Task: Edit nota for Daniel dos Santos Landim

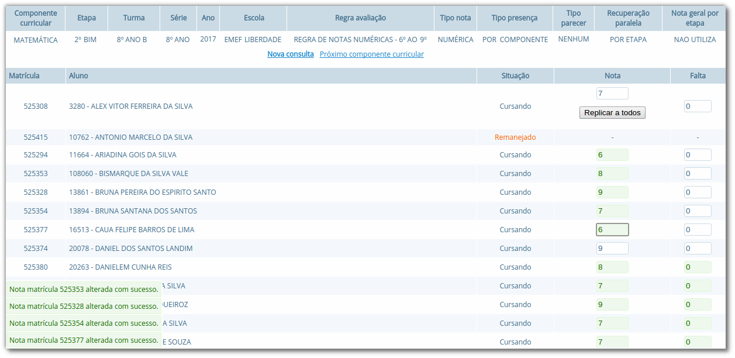Action: [x=612, y=249]
